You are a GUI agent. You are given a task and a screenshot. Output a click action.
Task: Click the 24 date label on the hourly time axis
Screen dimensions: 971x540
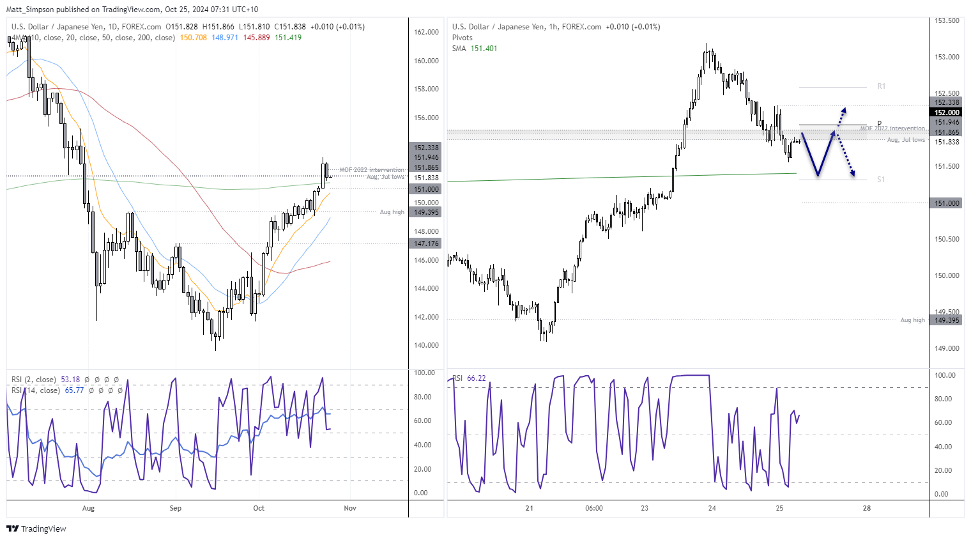coord(712,509)
